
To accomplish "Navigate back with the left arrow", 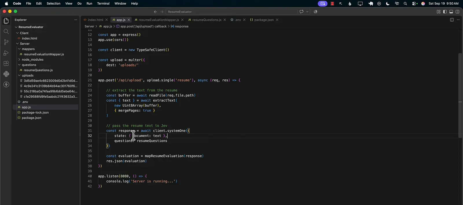I will pyautogui.click(x=155, y=12).
